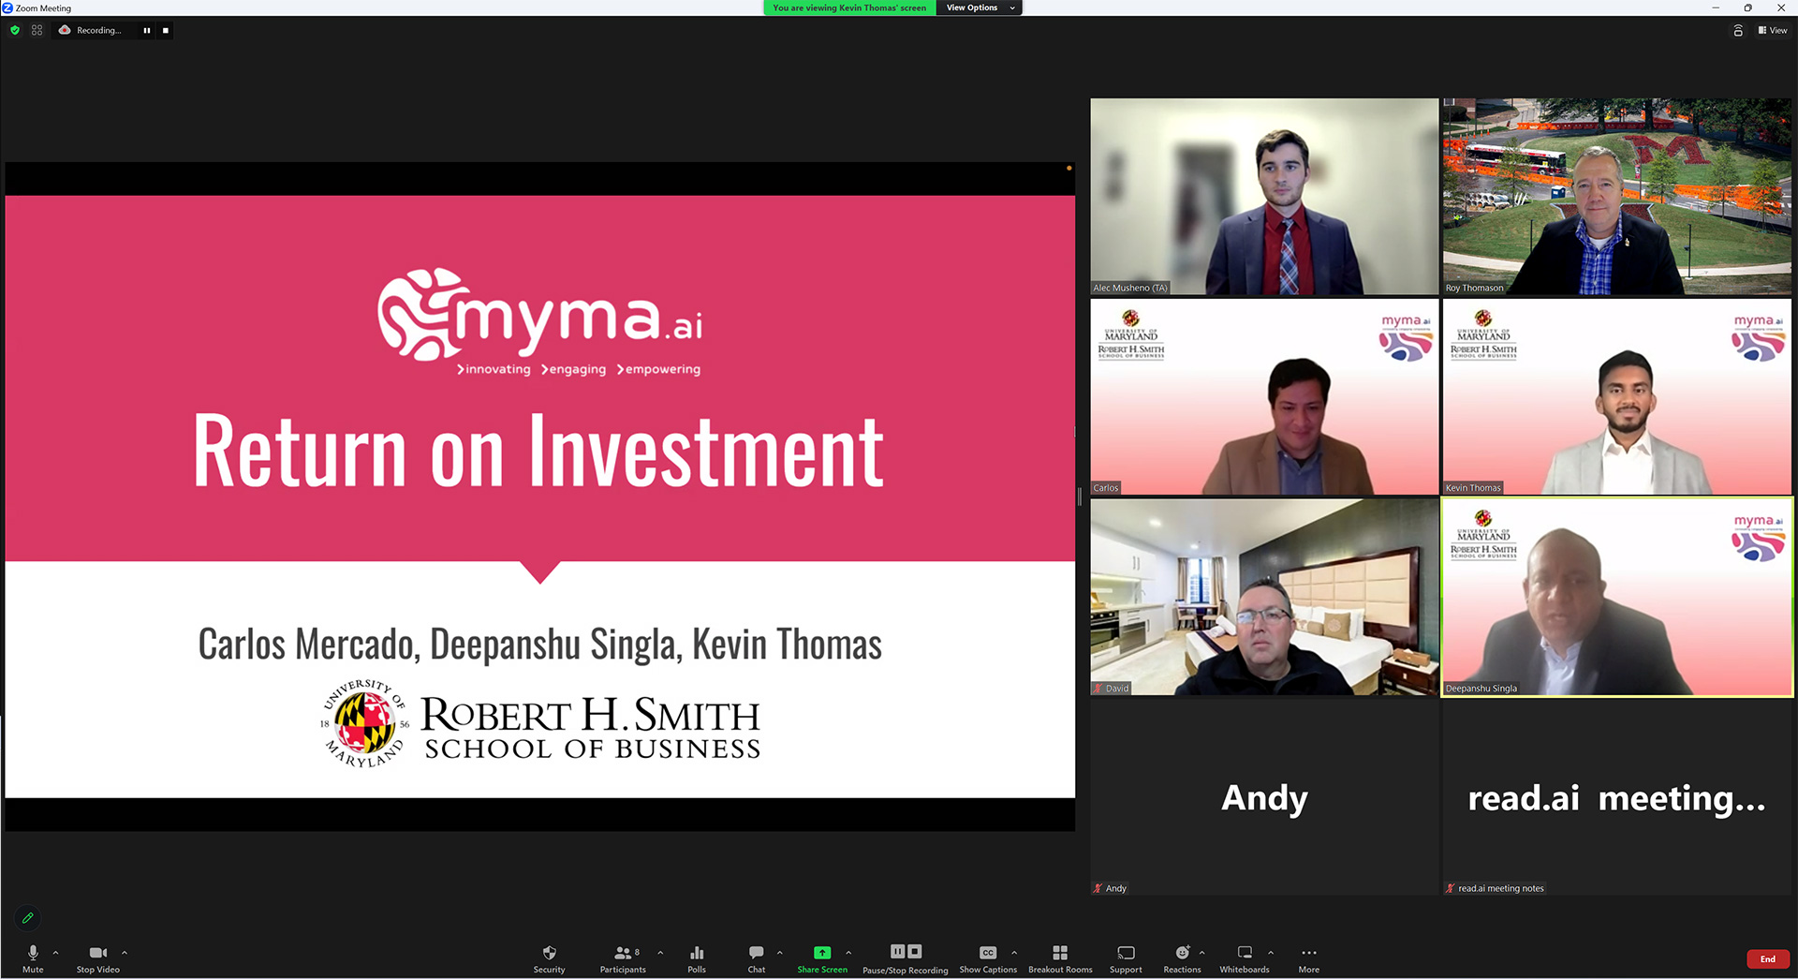
Task: Open the Reactions smiley icon
Action: pos(1182,953)
